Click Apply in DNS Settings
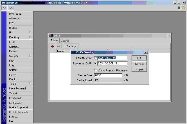Viewport: 187px width, 124px height. tap(139, 69)
